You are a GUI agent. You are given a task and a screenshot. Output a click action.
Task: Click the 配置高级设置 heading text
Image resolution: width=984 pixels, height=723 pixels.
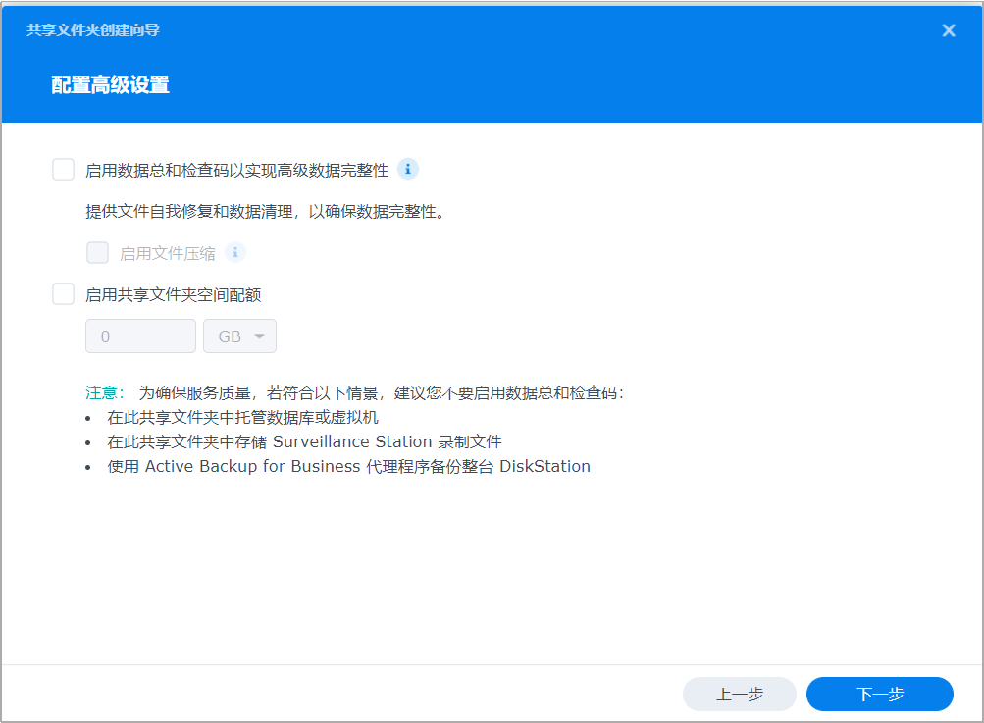[111, 84]
